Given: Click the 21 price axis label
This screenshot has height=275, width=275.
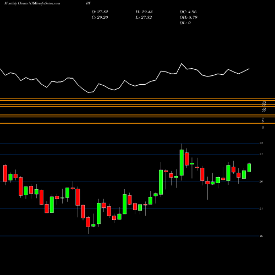Looking at the screenshot, I should [x=261, y=209].
